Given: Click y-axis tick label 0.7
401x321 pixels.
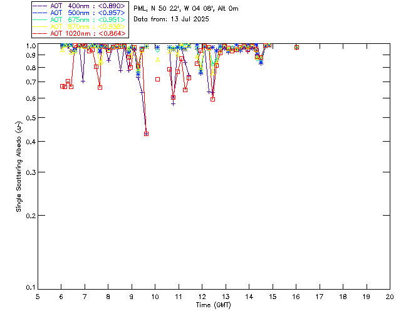Looking at the screenshot, I should pyautogui.click(x=31, y=82).
